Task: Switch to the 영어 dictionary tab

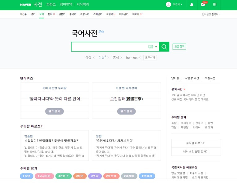Action: click(33, 14)
